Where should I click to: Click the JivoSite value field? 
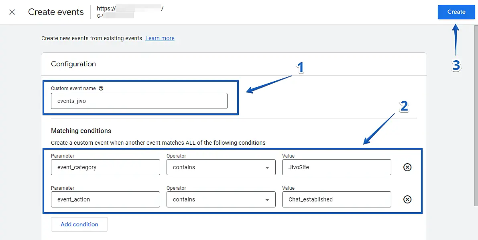[336, 167]
